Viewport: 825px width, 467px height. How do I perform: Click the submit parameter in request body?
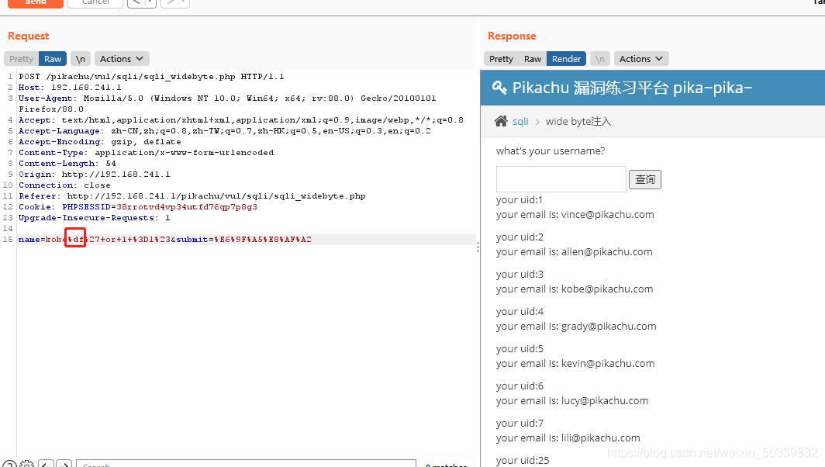tap(243, 240)
